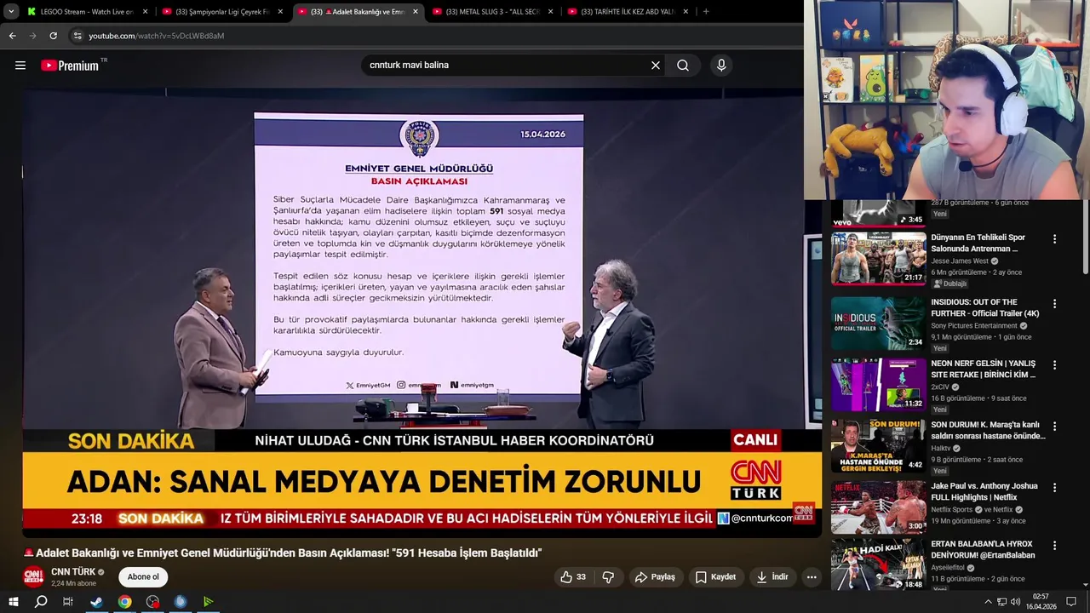Open the tab search dropdown arrow

11,12
